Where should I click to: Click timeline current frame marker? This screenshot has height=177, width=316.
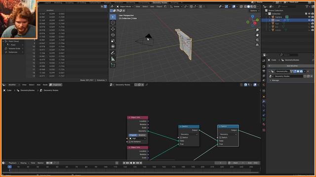click(9, 167)
